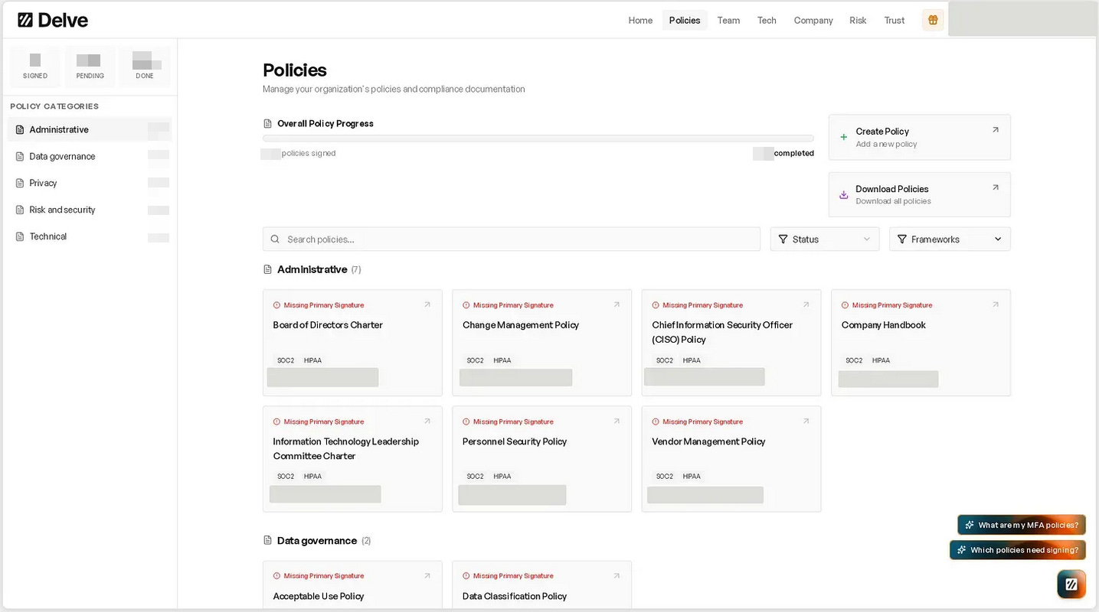Open the Tech tab
The height and width of the screenshot is (612, 1099).
click(767, 21)
